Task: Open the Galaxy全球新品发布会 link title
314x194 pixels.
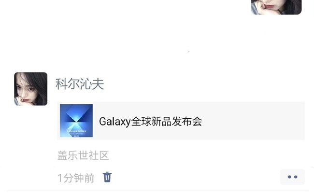Action: (x=150, y=122)
